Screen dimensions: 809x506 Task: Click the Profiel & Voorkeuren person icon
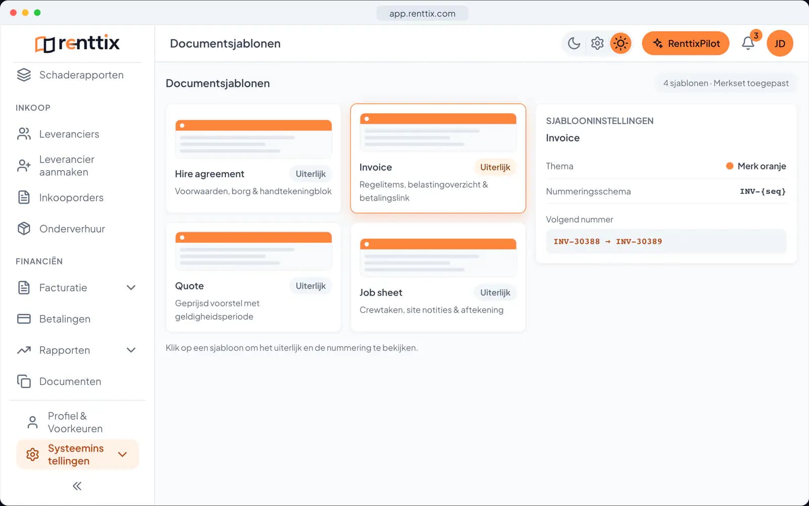pyautogui.click(x=32, y=422)
